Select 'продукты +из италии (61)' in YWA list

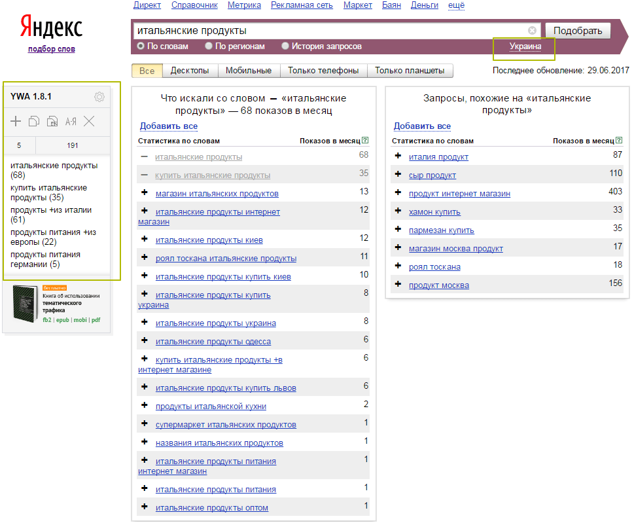tap(51, 215)
